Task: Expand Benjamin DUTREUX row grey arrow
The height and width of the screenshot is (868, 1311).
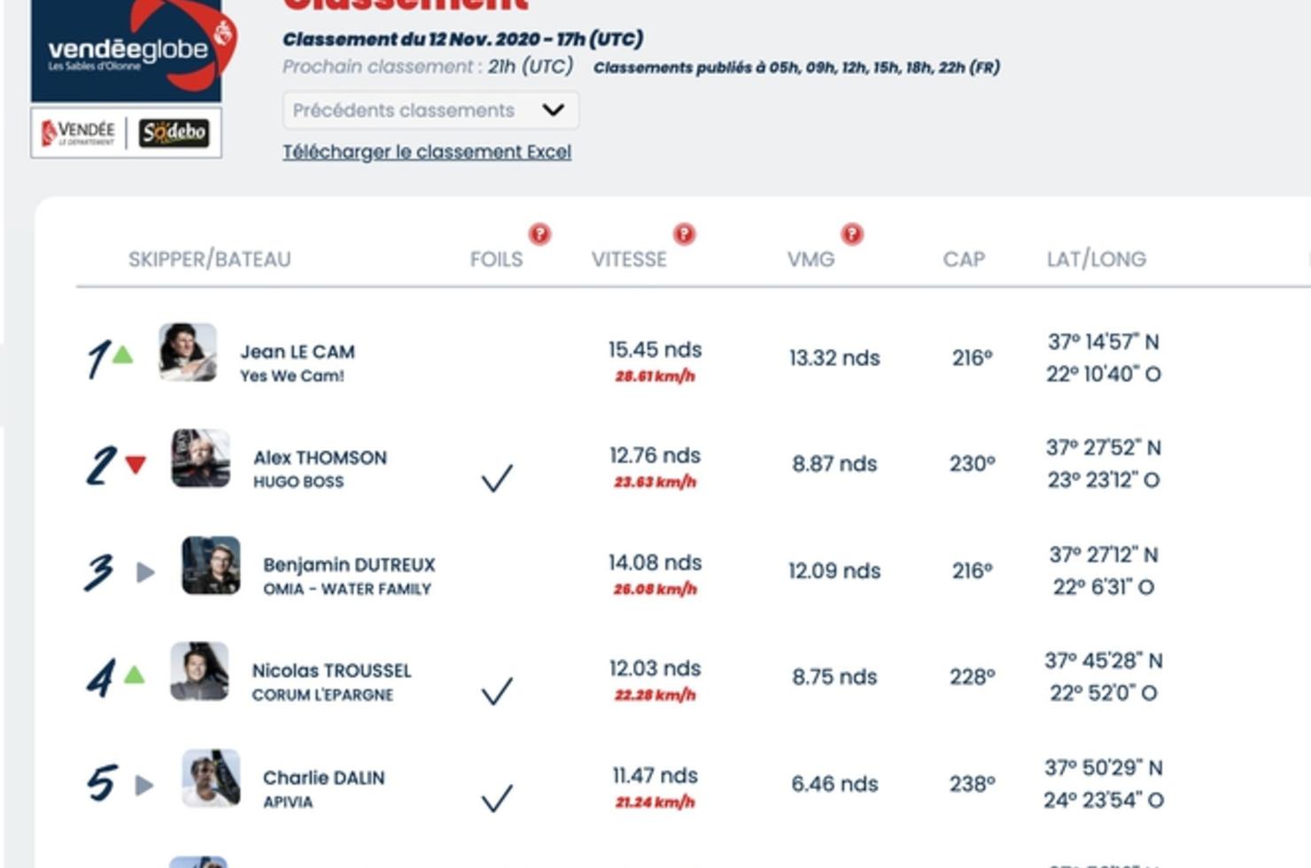Action: (x=146, y=572)
